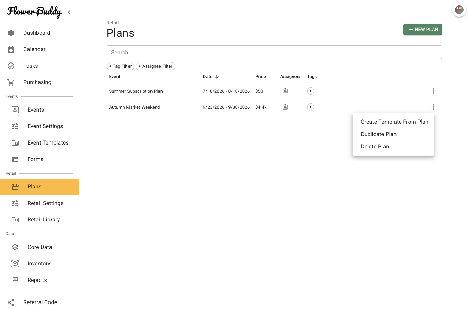The height and width of the screenshot is (309, 469).
Task: Open the Autumn Market Weekend plan
Action: click(x=274, y=107)
